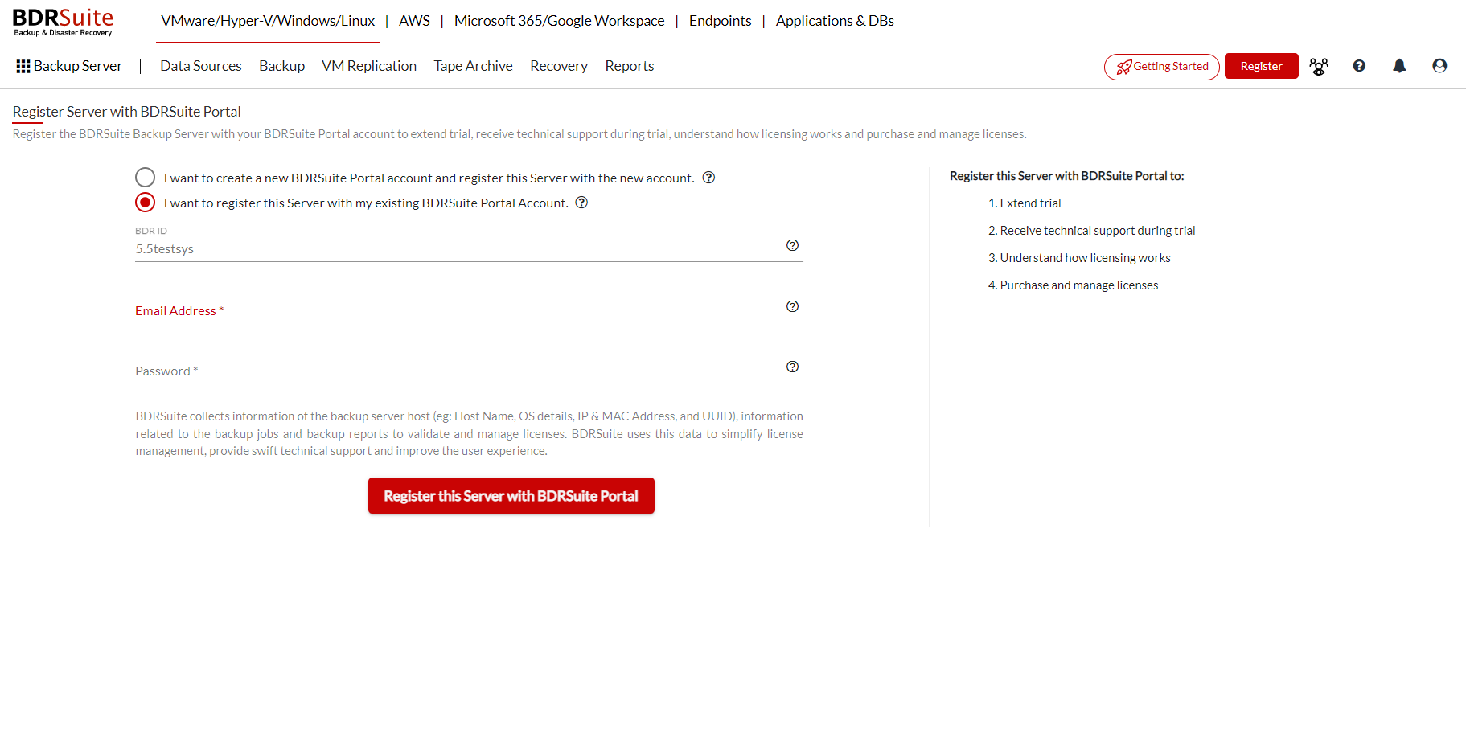
Task: Open Tape Archive menu
Action: pos(473,66)
